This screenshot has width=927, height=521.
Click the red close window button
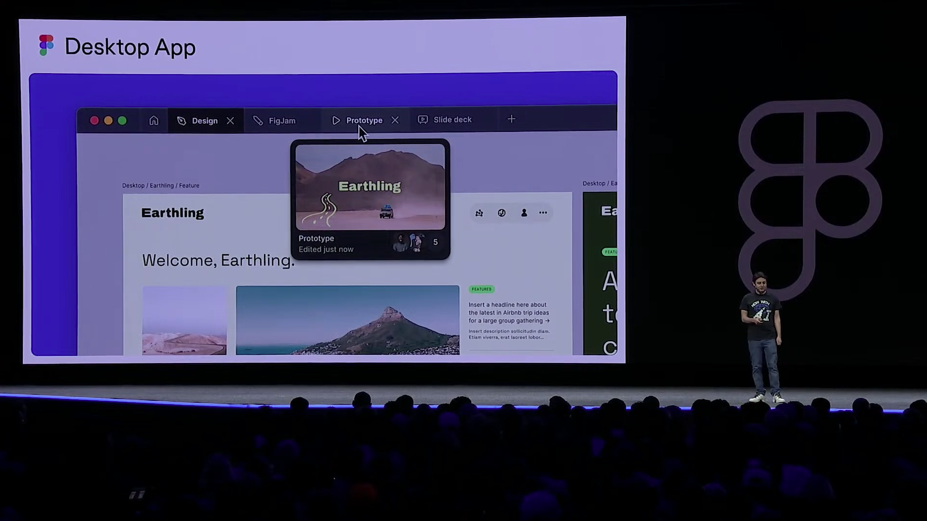[x=95, y=121]
